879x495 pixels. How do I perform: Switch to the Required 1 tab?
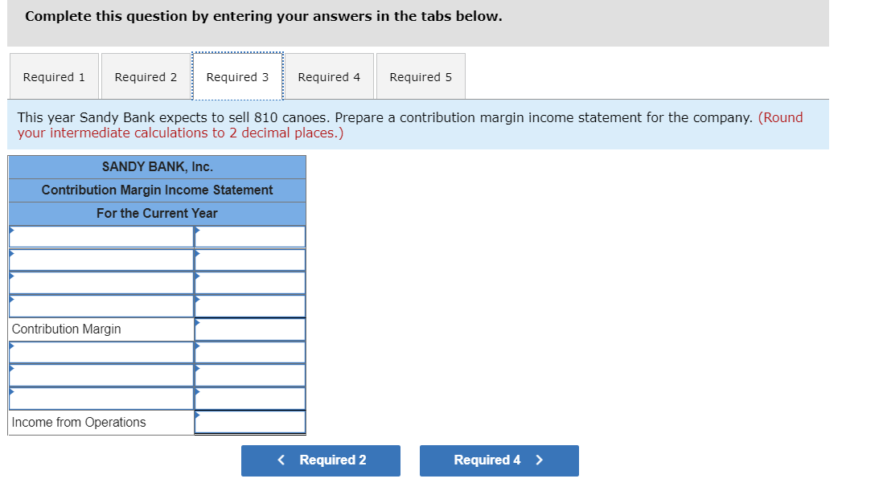tap(54, 76)
